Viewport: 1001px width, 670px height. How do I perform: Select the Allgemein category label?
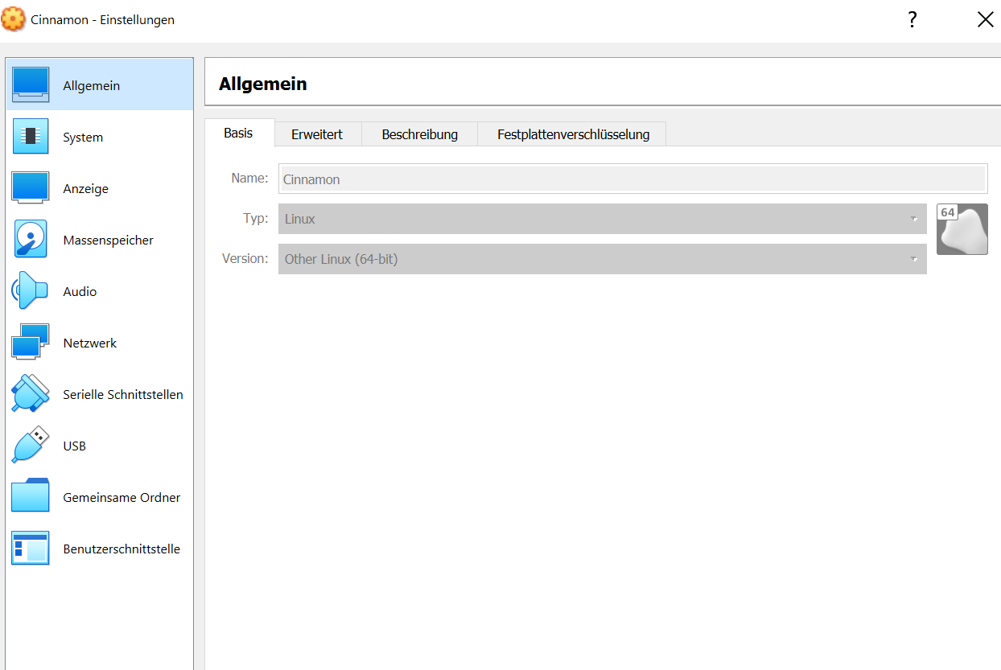pos(92,86)
